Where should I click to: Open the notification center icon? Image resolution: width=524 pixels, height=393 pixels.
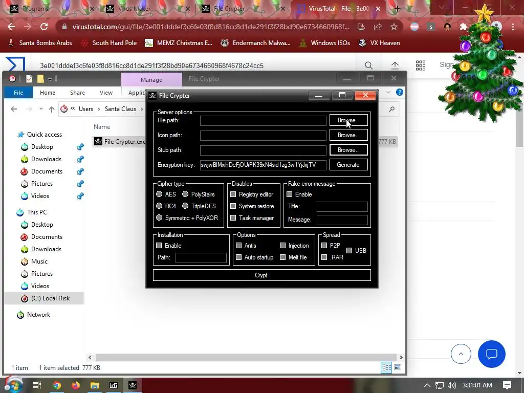[507, 385]
